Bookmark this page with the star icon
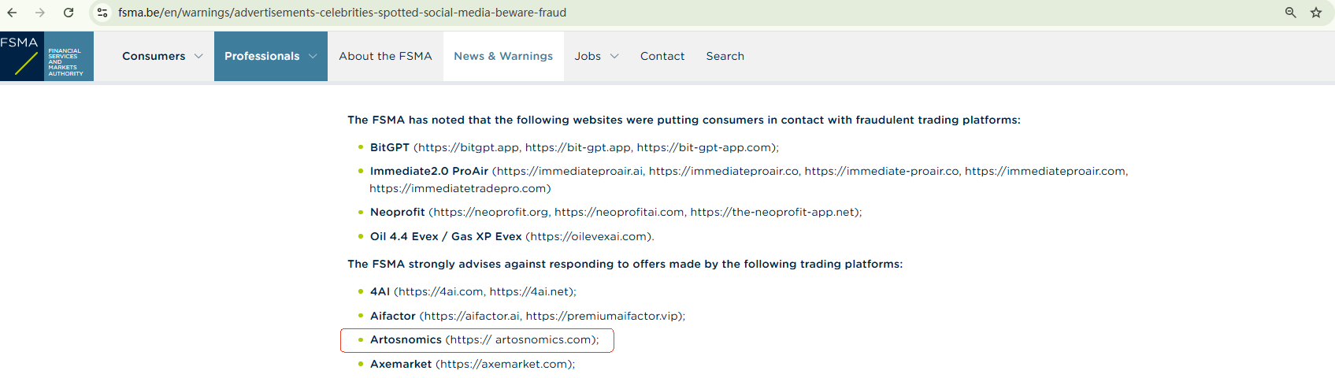The image size is (1335, 378). (1315, 13)
